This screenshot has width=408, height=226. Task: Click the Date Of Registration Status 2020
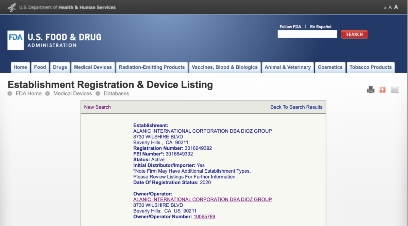coord(172,183)
